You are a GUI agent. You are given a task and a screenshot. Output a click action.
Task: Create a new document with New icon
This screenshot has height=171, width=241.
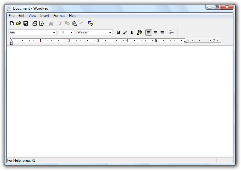pyautogui.click(x=12, y=23)
